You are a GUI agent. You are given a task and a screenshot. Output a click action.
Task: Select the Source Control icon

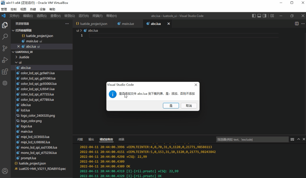pyautogui.click(x=5, y=48)
